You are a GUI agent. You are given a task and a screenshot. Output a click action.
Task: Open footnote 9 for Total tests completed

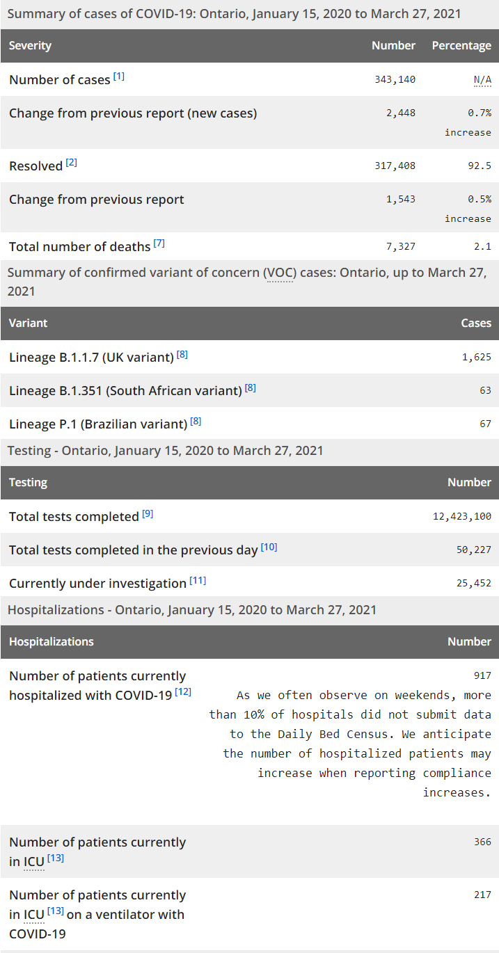pyautogui.click(x=148, y=513)
